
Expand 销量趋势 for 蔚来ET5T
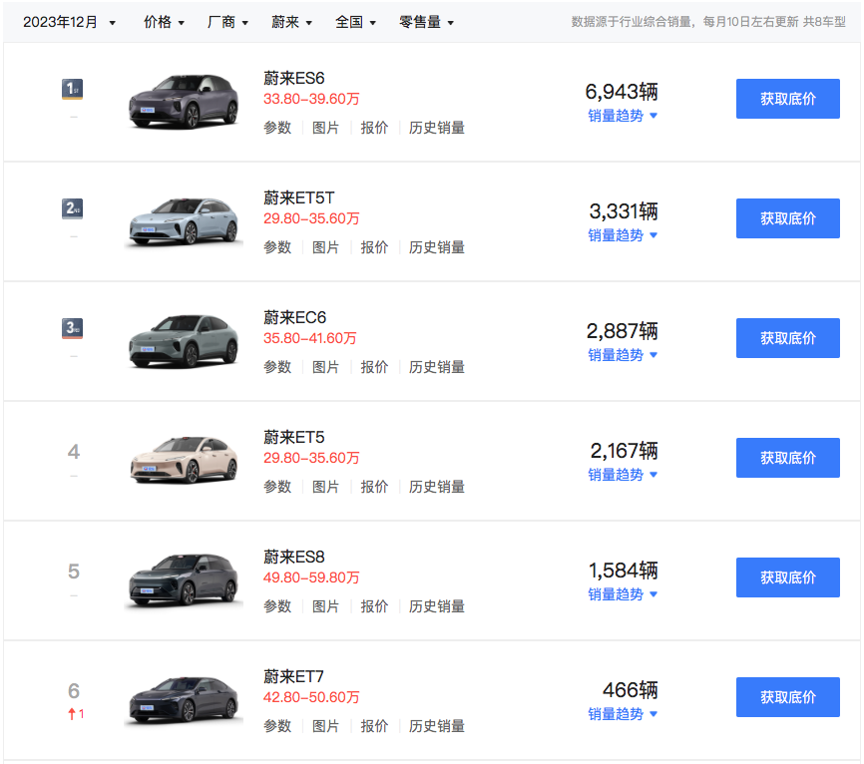pyautogui.click(x=623, y=235)
